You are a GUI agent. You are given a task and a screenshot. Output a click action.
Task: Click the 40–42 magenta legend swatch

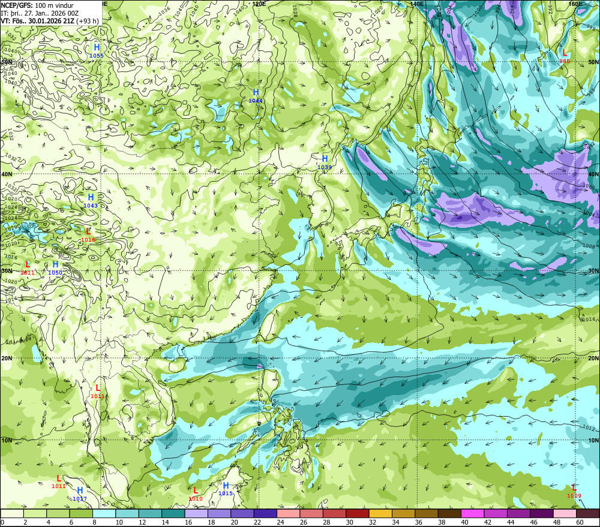[x=473, y=513]
